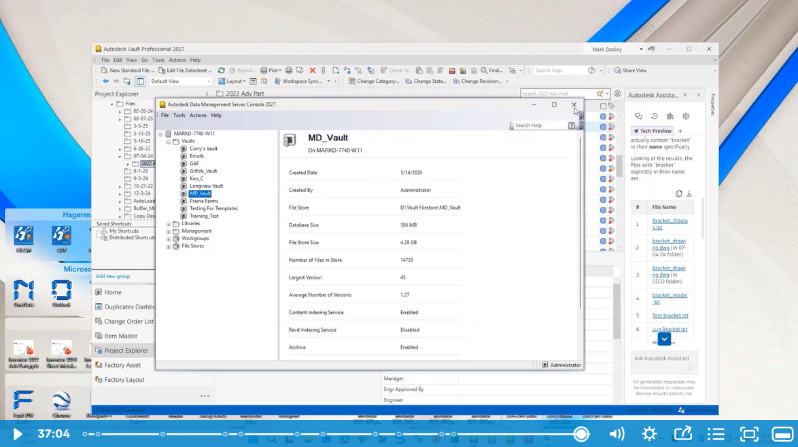Click the Change Category icon
The width and height of the screenshot is (798, 447).
(x=351, y=81)
